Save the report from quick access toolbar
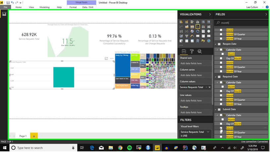The width and height of the screenshot is (270, 152). click(x=8, y=3)
